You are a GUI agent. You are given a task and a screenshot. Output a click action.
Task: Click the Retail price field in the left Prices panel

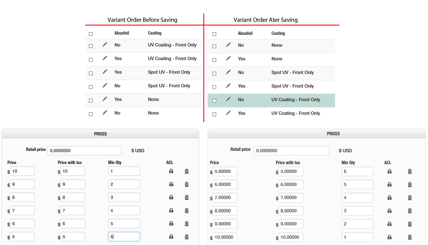coord(84,151)
